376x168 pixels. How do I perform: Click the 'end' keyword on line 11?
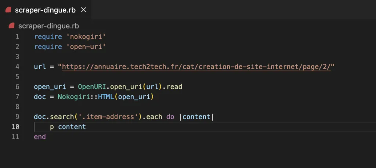pos(40,137)
